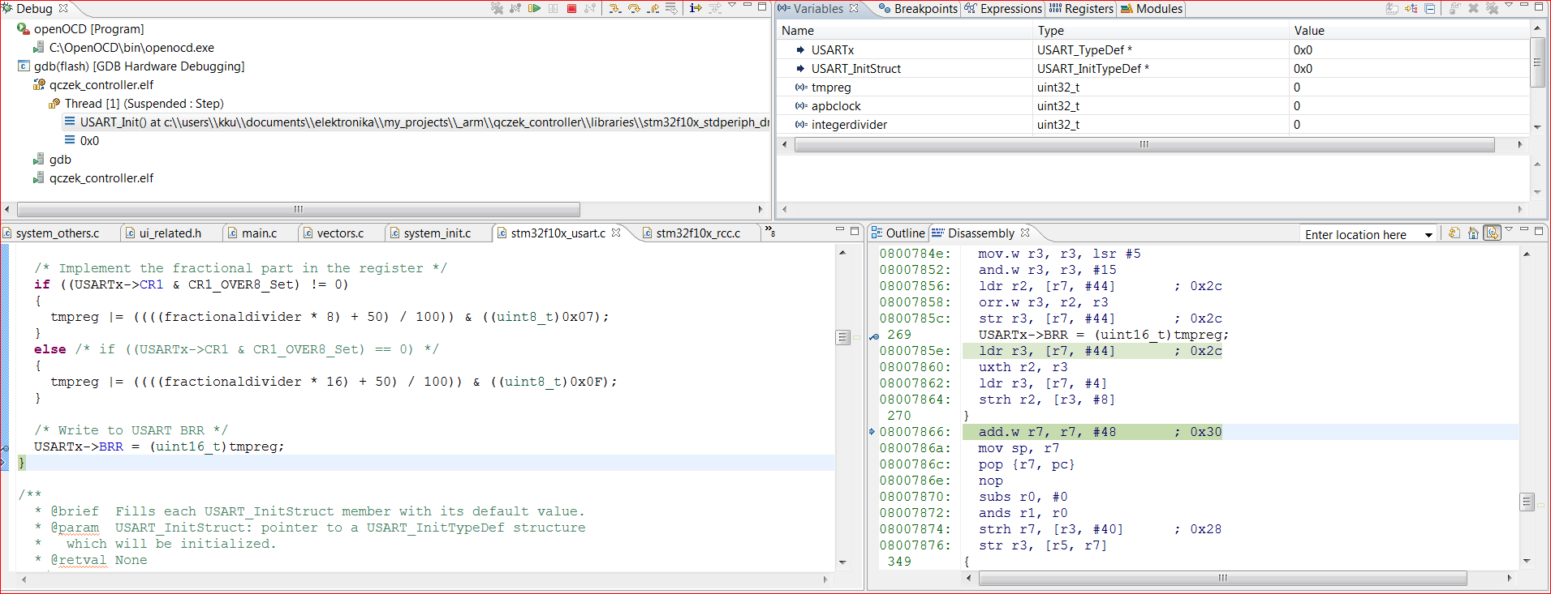1551x594 pixels.
Task: Close the Disassembly view tab
Action: pyautogui.click(x=1025, y=233)
